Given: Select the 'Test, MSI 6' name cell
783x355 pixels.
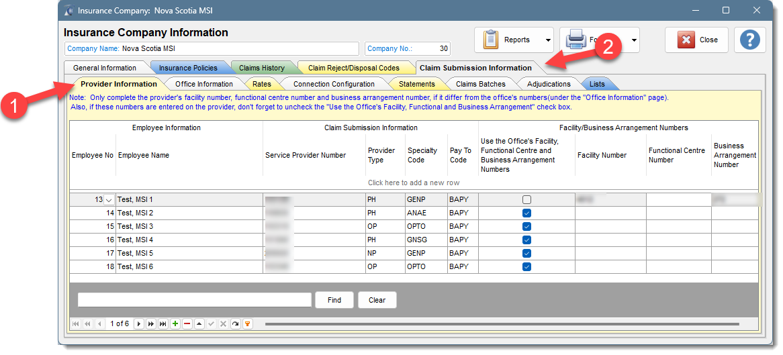Looking at the screenshot, I should 189,267.
